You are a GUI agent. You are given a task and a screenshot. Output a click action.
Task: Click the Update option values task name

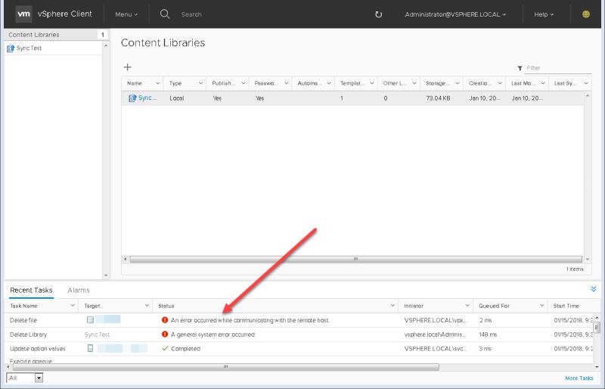pos(38,348)
